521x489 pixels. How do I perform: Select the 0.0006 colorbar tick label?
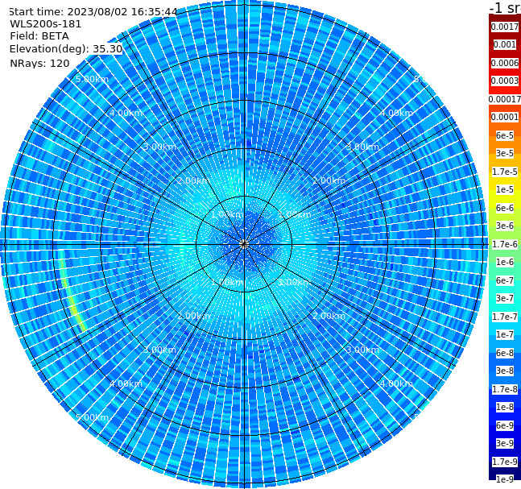(505, 63)
